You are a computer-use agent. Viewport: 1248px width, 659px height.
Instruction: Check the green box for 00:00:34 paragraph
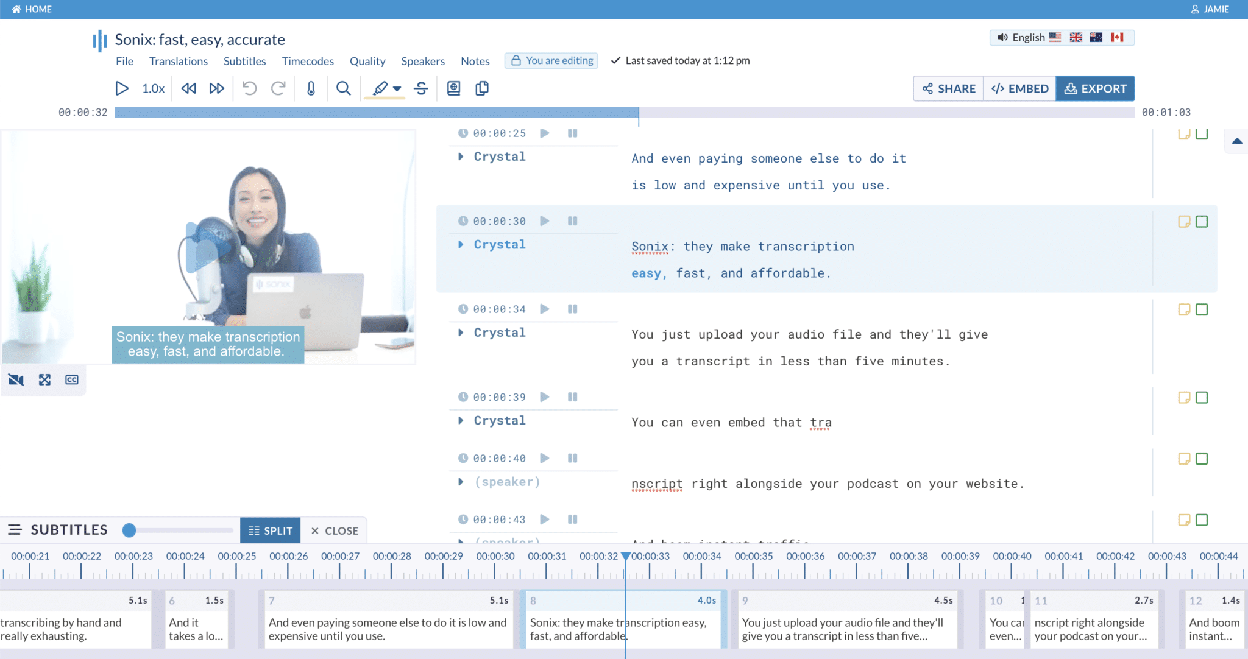click(1202, 310)
